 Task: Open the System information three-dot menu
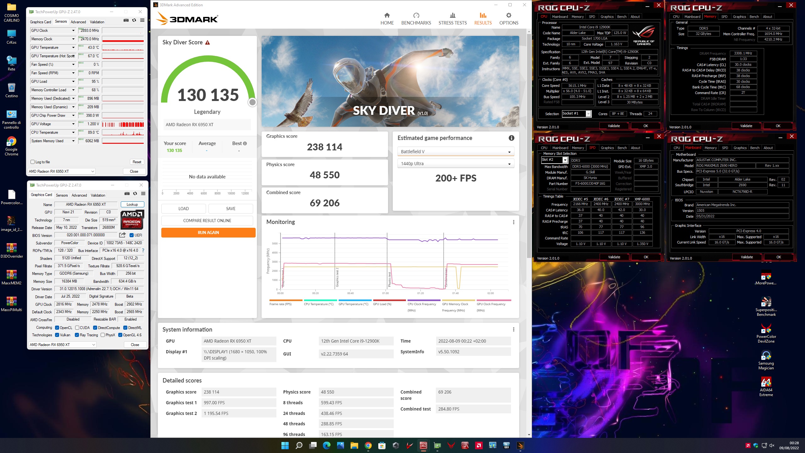point(514,329)
